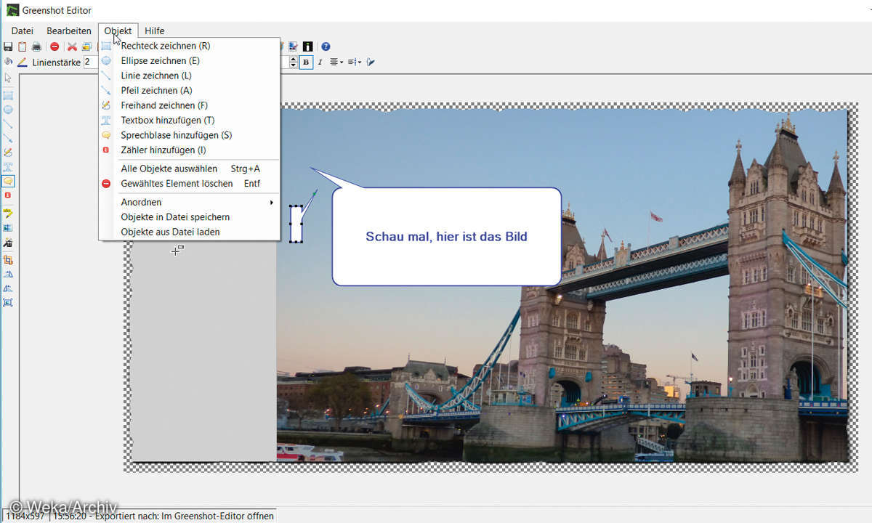Viewport: 872px width, 523px height.
Task: Open the vertical text alignment dropdown
Action: pyautogui.click(x=354, y=62)
